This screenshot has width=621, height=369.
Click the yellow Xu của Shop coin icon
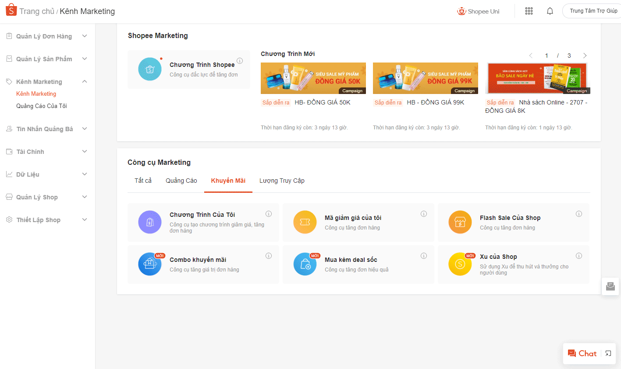pyautogui.click(x=460, y=264)
